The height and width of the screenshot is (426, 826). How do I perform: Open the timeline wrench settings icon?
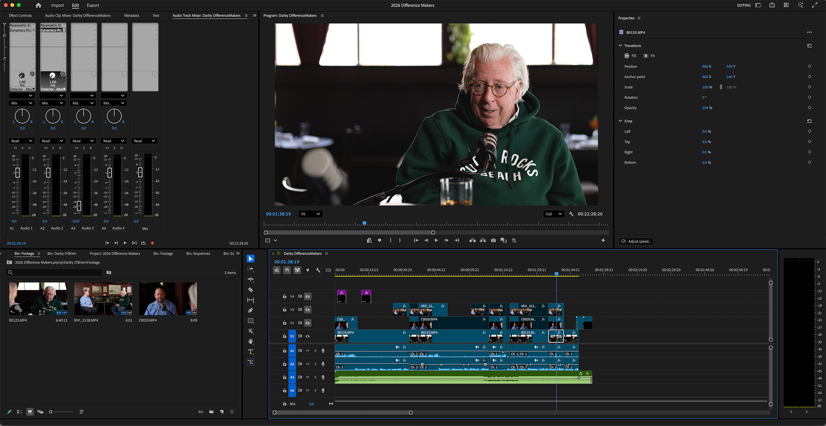click(318, 270)
